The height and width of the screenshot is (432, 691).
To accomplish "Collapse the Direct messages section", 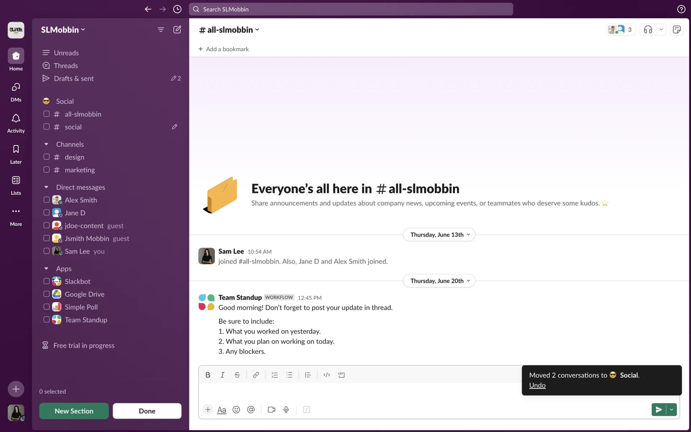I will 46,187.
